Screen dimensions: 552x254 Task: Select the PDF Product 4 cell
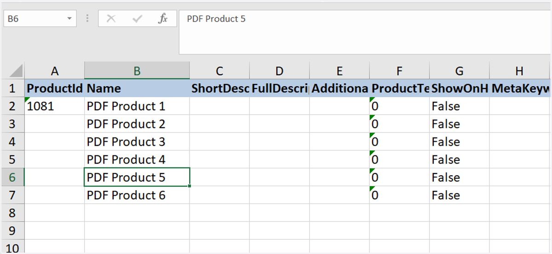coord(137,160)
